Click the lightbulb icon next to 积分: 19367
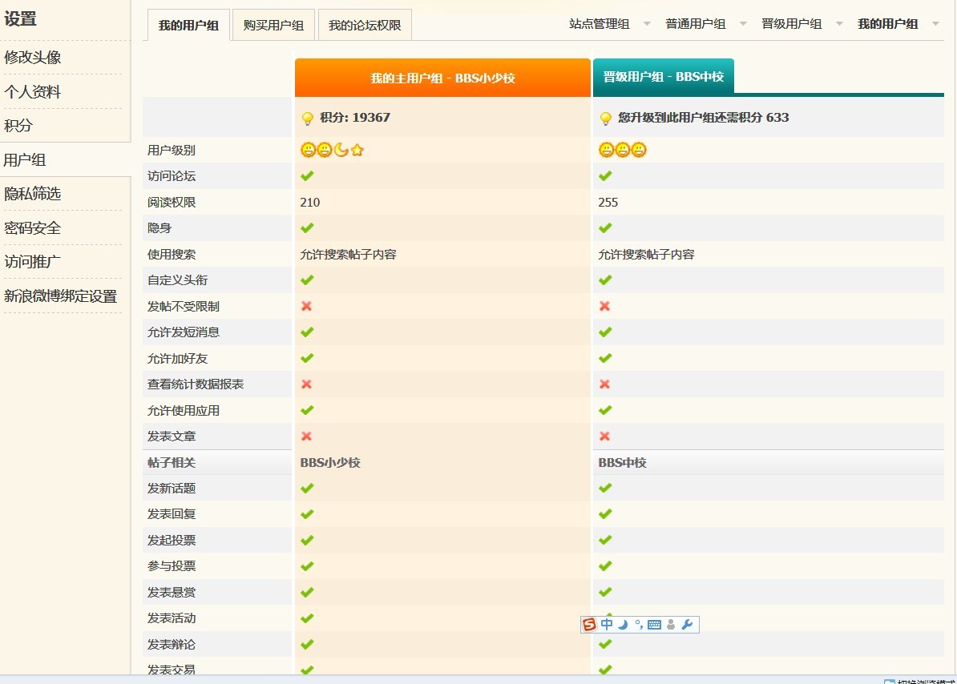 (x=307, y=119)
